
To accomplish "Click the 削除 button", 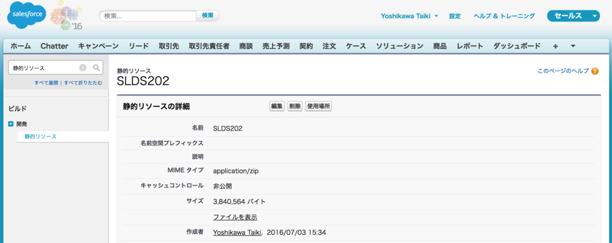I will click(295, 107).
